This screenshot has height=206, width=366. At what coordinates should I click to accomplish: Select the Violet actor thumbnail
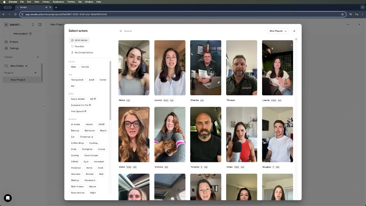[x=134, y=134]
